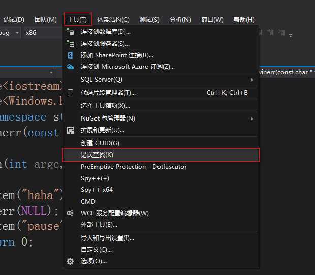Launch Spy++(+)
315x275 pixels.
tap(161, 178)
